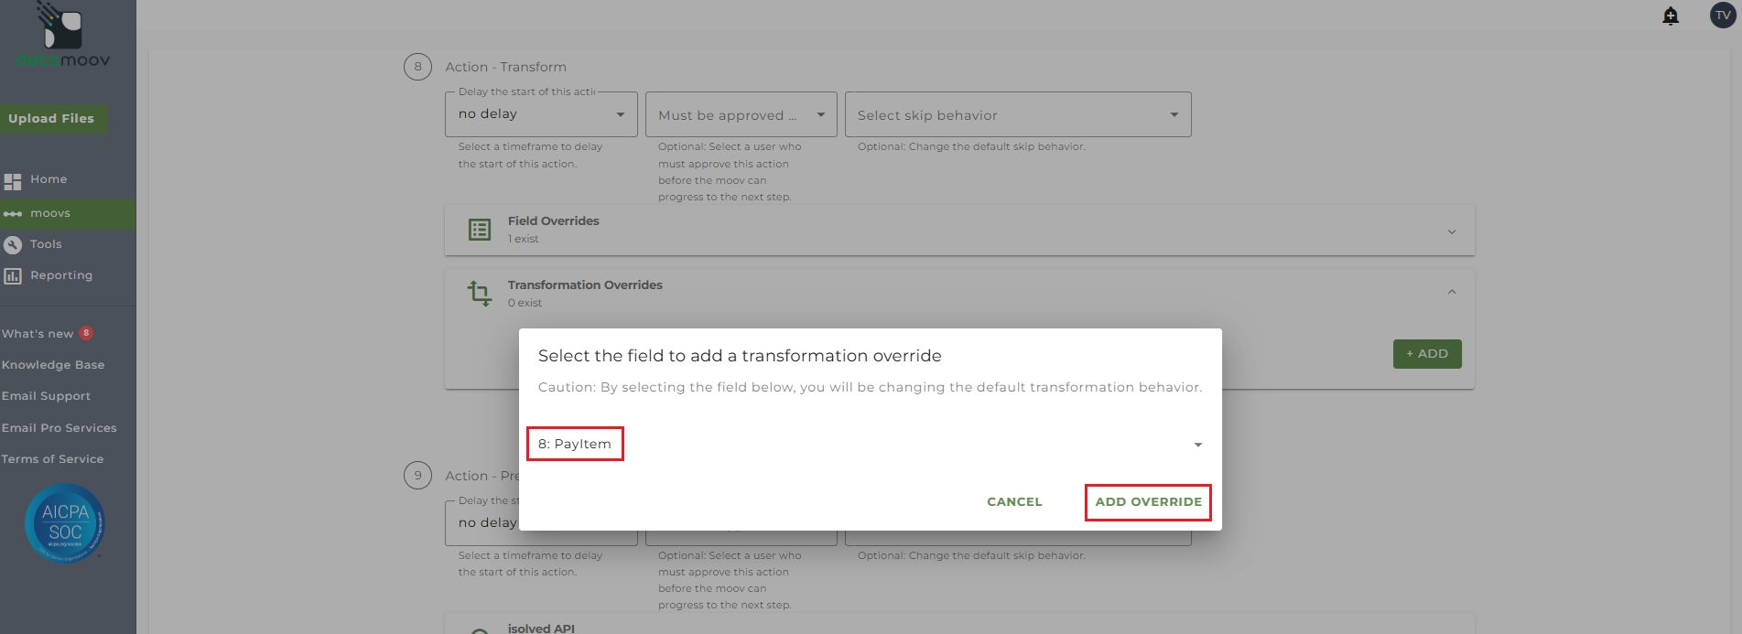Open the PayItem field dropdown
Image resolution: width=1742 pixels, height=634 pixels.
click(1197, 445)
